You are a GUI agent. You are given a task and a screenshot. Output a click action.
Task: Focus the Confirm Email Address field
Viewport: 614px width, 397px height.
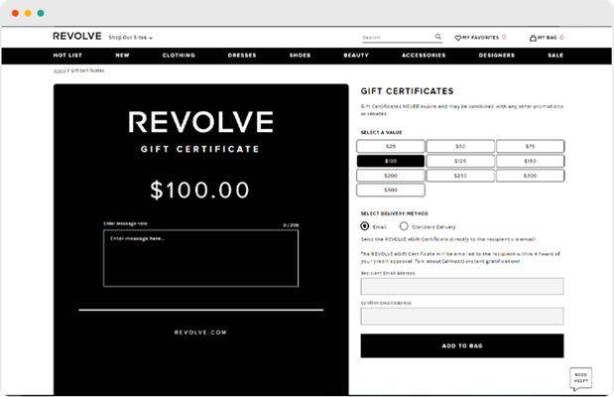462,317
